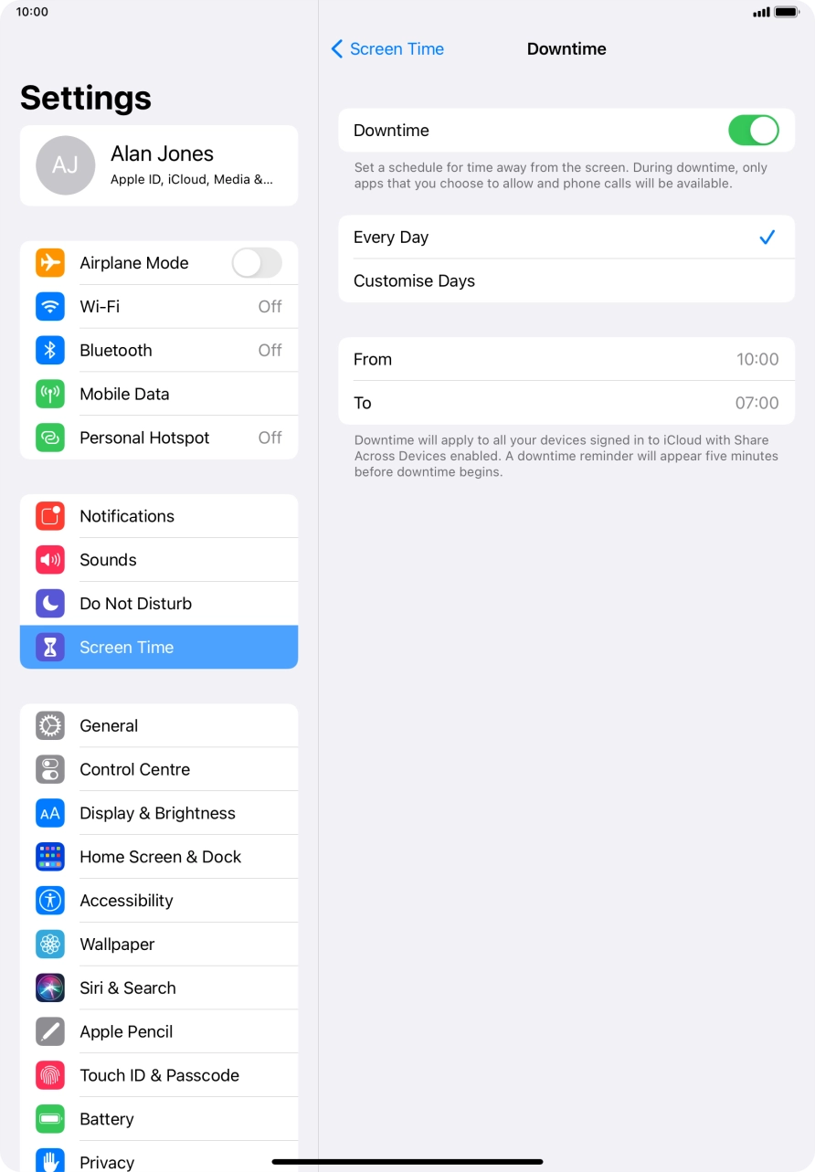Image resolution: width=815 pixels, height=1172 pixels.
Task: Tap the Siri & Search icon
Action: pos(50,987)
